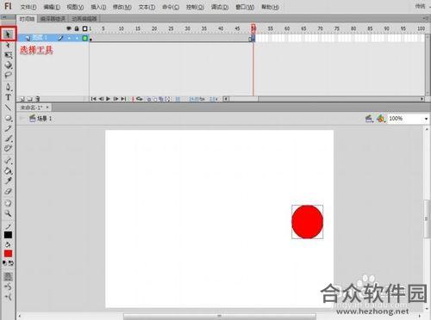431x320 pixels.
Task: Click the Black and White default colors icon
Action: coord(5,263)
